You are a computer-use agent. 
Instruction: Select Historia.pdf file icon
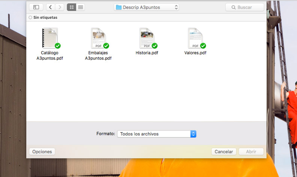pyautogui.click(x=147, y=38)
